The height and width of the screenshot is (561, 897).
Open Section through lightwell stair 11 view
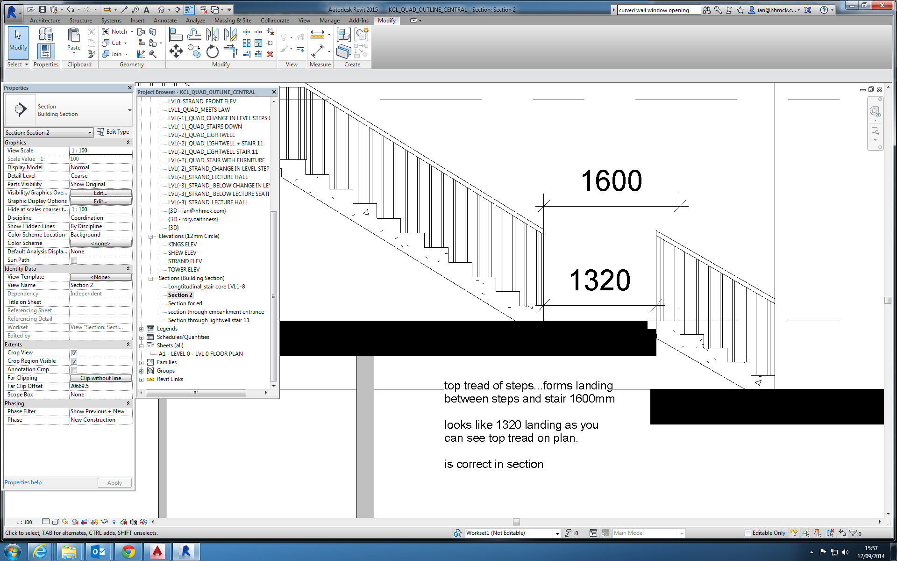click(x=208, y=320)
